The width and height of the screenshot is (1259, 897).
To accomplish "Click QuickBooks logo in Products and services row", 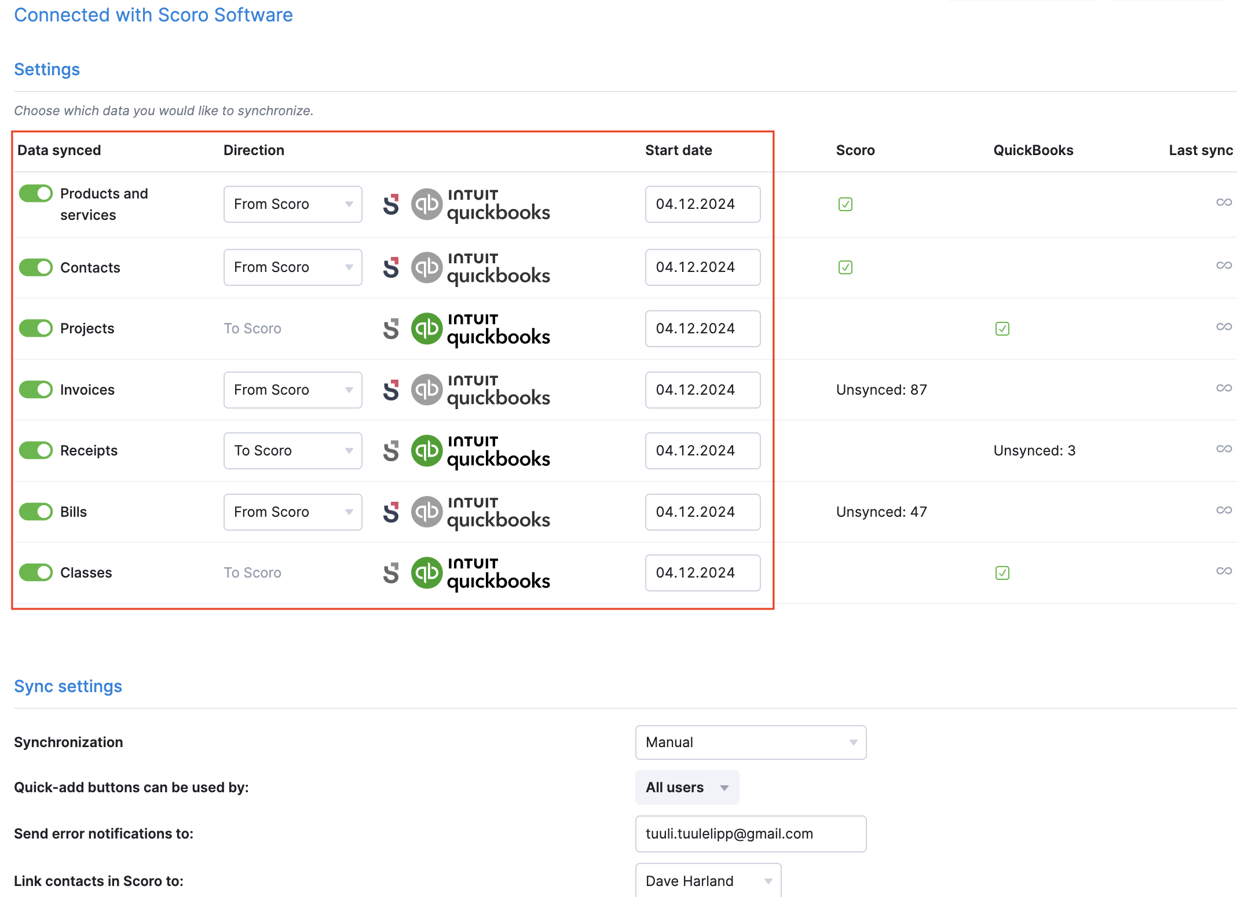I will tap(481, 205).
